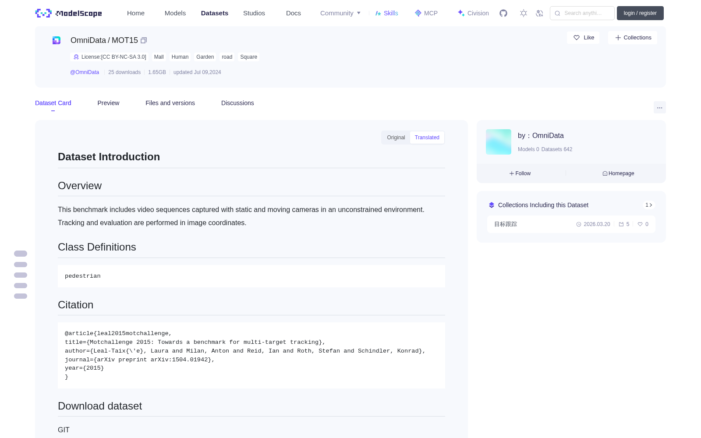Focus the search anything input field
The width and height of the screenshot is (701, 438).
pos(582,13)
